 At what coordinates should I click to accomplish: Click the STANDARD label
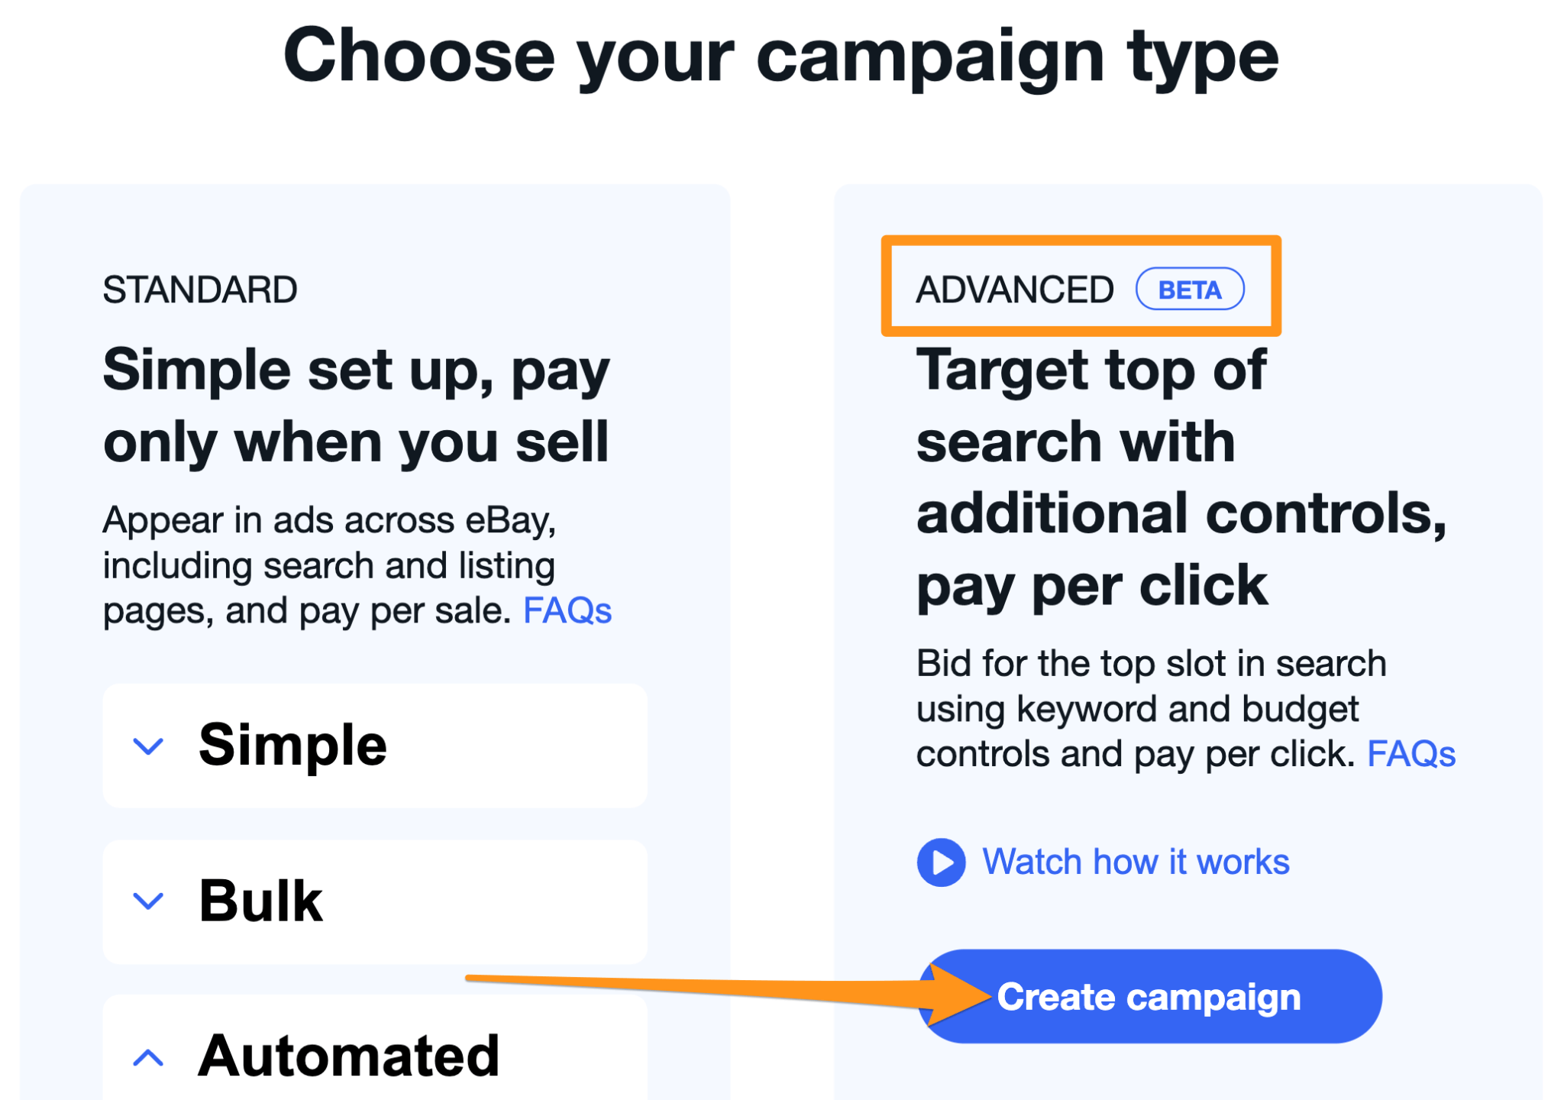coord(200,289)
